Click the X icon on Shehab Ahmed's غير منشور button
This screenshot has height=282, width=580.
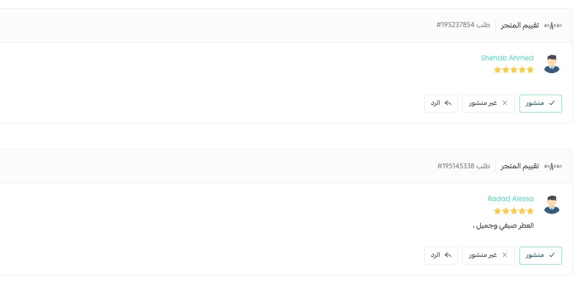pos(505,103)
